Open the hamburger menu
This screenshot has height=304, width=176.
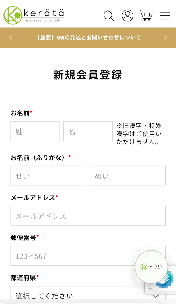pos(165,15)
